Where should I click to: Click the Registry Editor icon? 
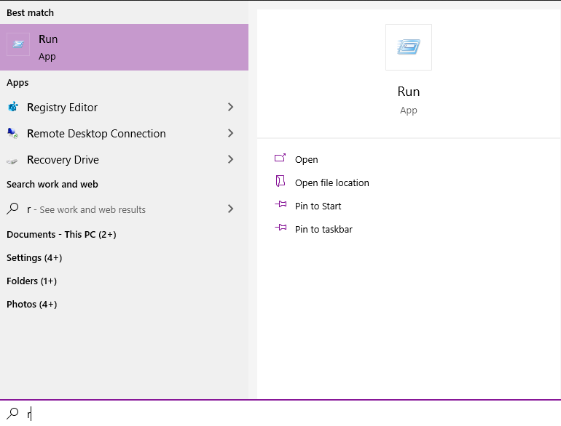point(12,108)
